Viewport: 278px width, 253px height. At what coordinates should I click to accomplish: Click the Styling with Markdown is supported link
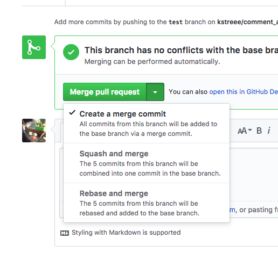coord(126,233)
